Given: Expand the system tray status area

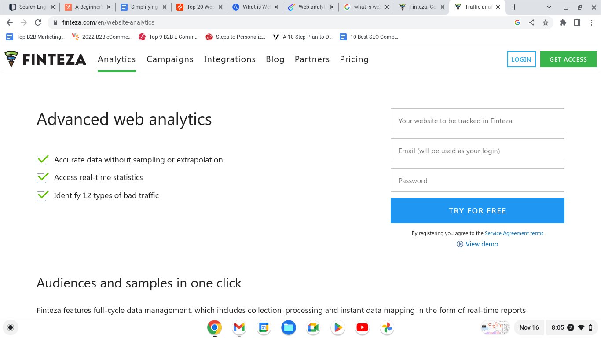Looking at the screenshot, I should pos(571,327).
